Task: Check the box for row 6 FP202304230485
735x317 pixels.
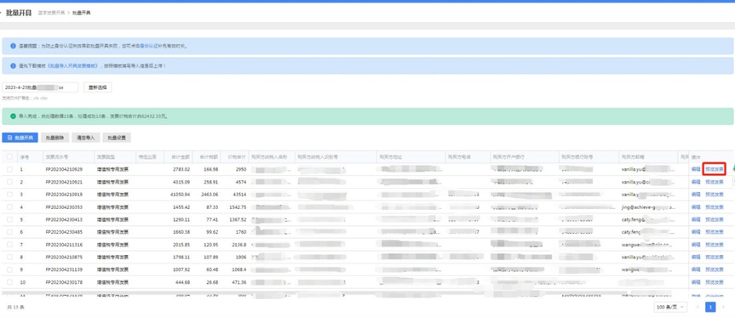Action: tap(10, 232)
